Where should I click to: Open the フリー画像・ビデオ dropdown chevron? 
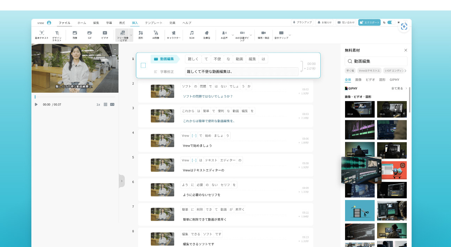pos(131,35)
